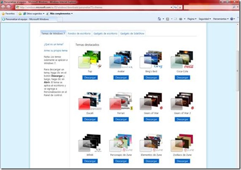Go back with the browser Back arrow
The height and width of the screenshot is (170, 241).
coord(3,7)
